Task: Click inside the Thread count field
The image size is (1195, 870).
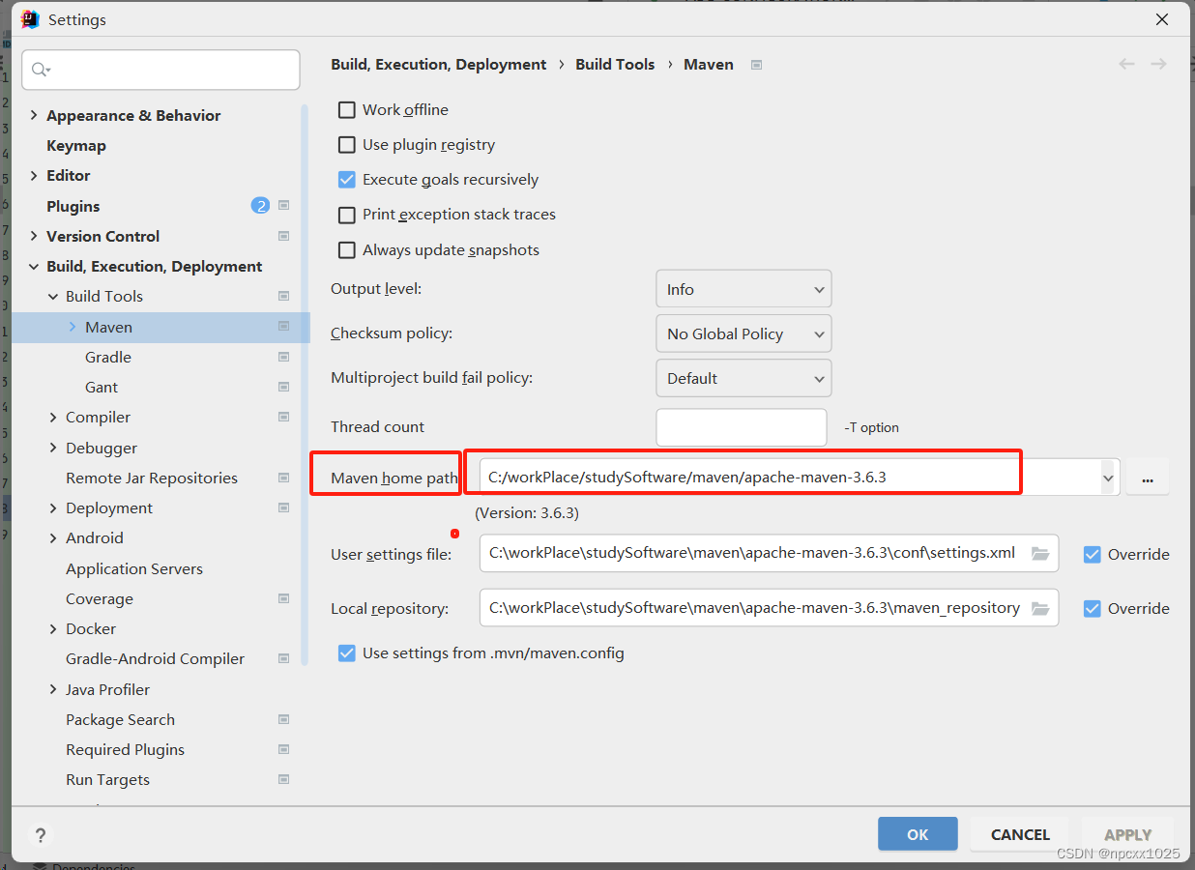Action: (x=741, y=426)
